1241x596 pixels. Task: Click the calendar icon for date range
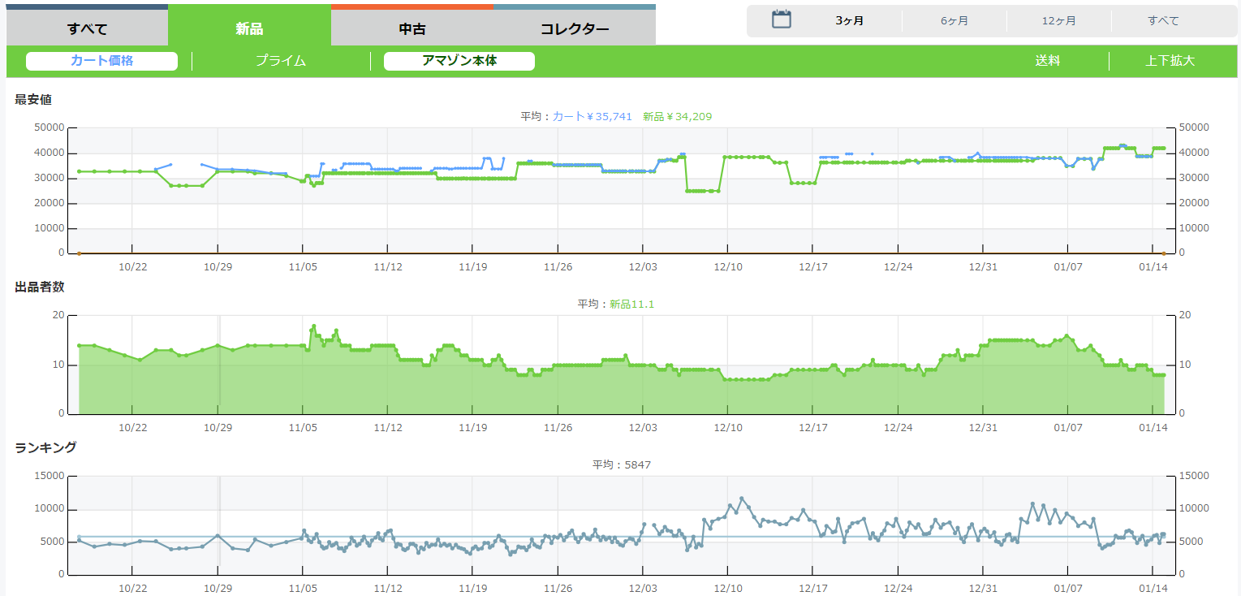click(x=781, y=20)
